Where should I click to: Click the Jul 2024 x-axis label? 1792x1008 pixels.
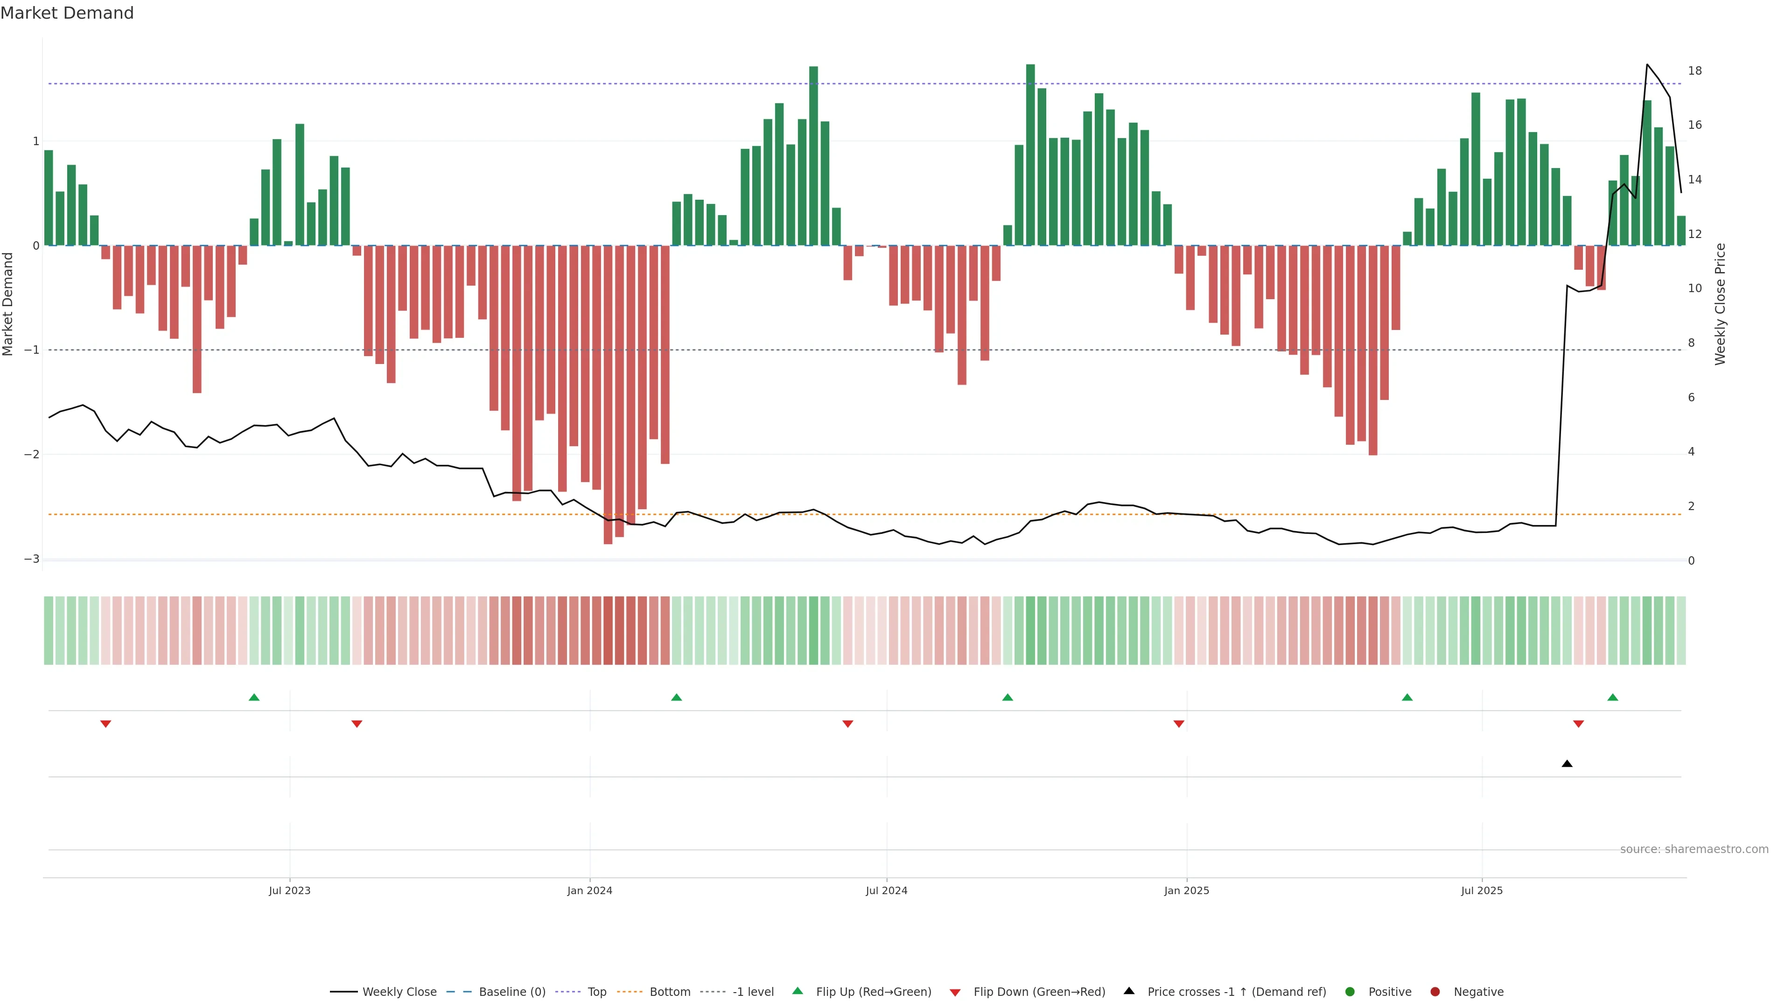(x=886, y=890)
